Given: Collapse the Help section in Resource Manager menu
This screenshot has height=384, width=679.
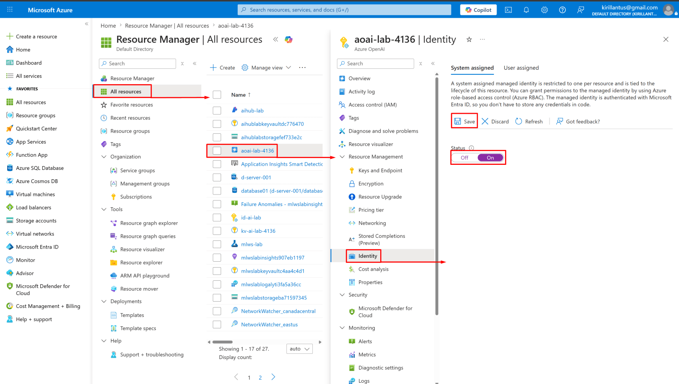Looking at the screenshot, I should pos(104,341).
